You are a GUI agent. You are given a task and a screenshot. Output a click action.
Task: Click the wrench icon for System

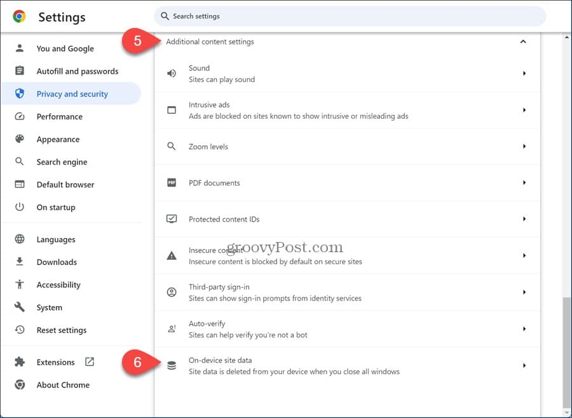20,307
